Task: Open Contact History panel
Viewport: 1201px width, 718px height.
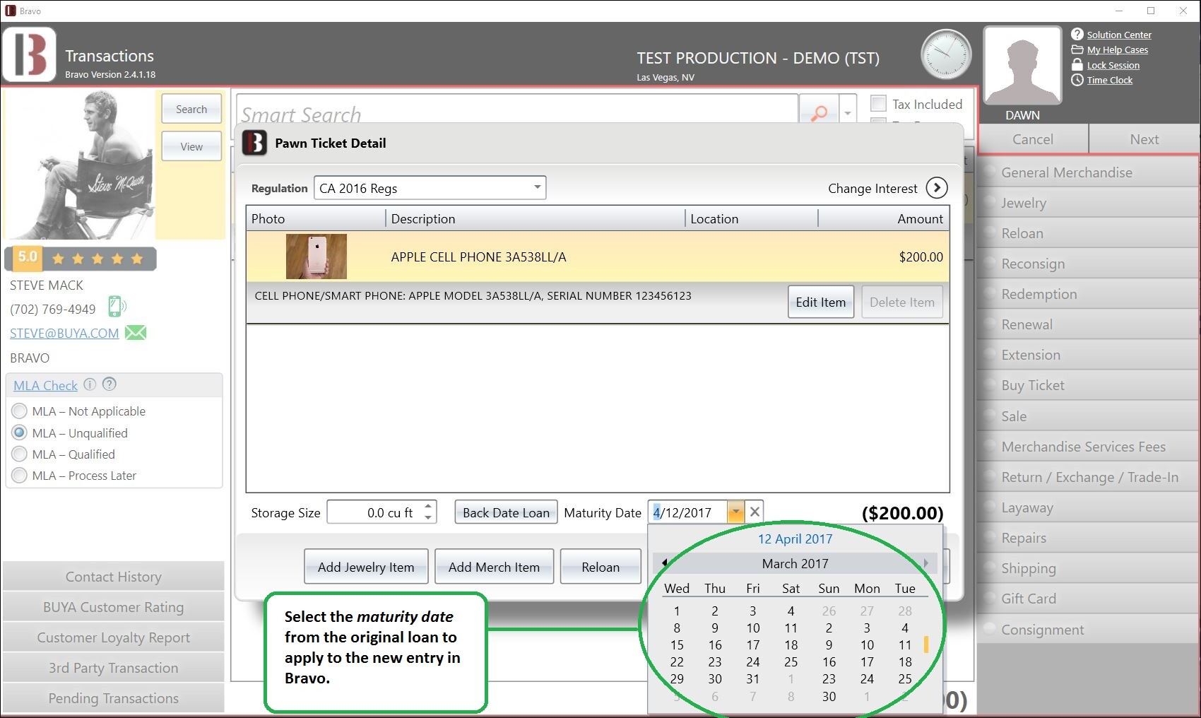Action: pyautogui.click(x=114, y=577)
